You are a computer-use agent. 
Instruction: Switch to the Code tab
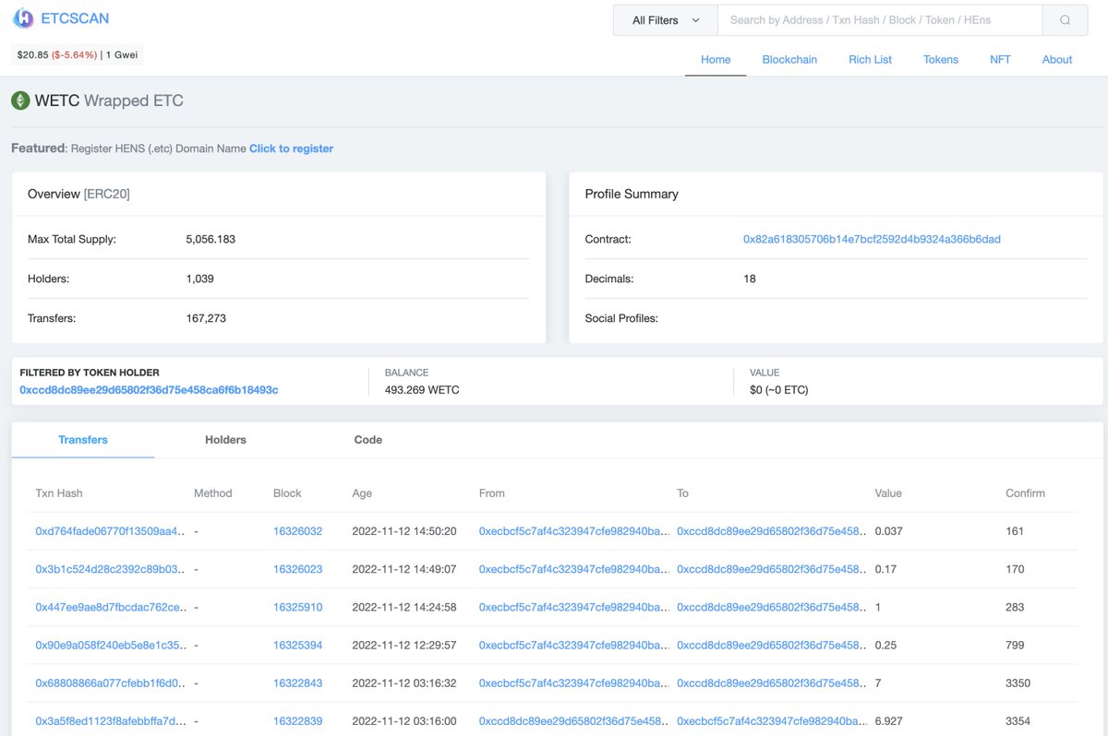coord(368,440)
